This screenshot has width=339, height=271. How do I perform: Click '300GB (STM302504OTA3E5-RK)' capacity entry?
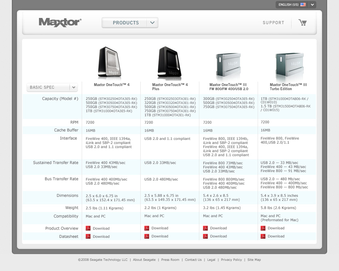(229, 99)
